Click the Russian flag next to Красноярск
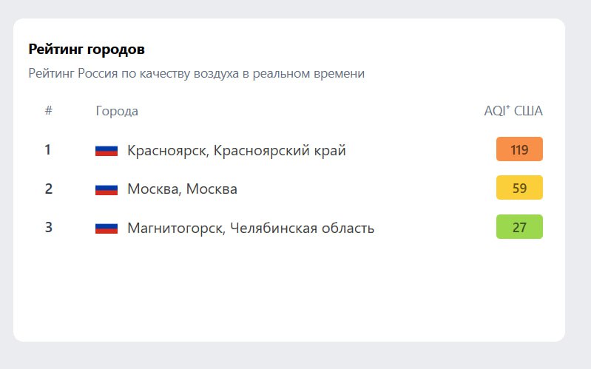Image resolution: width=591 pixels, height=369 pixels. pyautogui.click(x=107, y=150)
